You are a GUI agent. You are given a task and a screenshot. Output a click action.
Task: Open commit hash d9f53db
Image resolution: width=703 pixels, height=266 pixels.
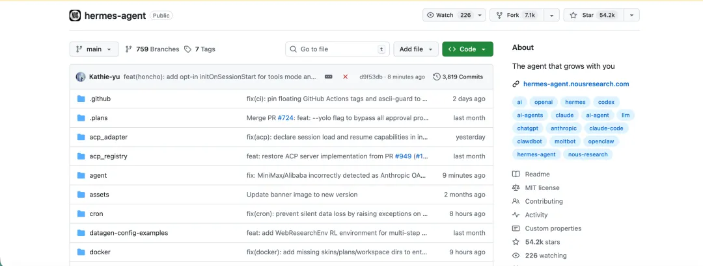(x=371, y=77)
